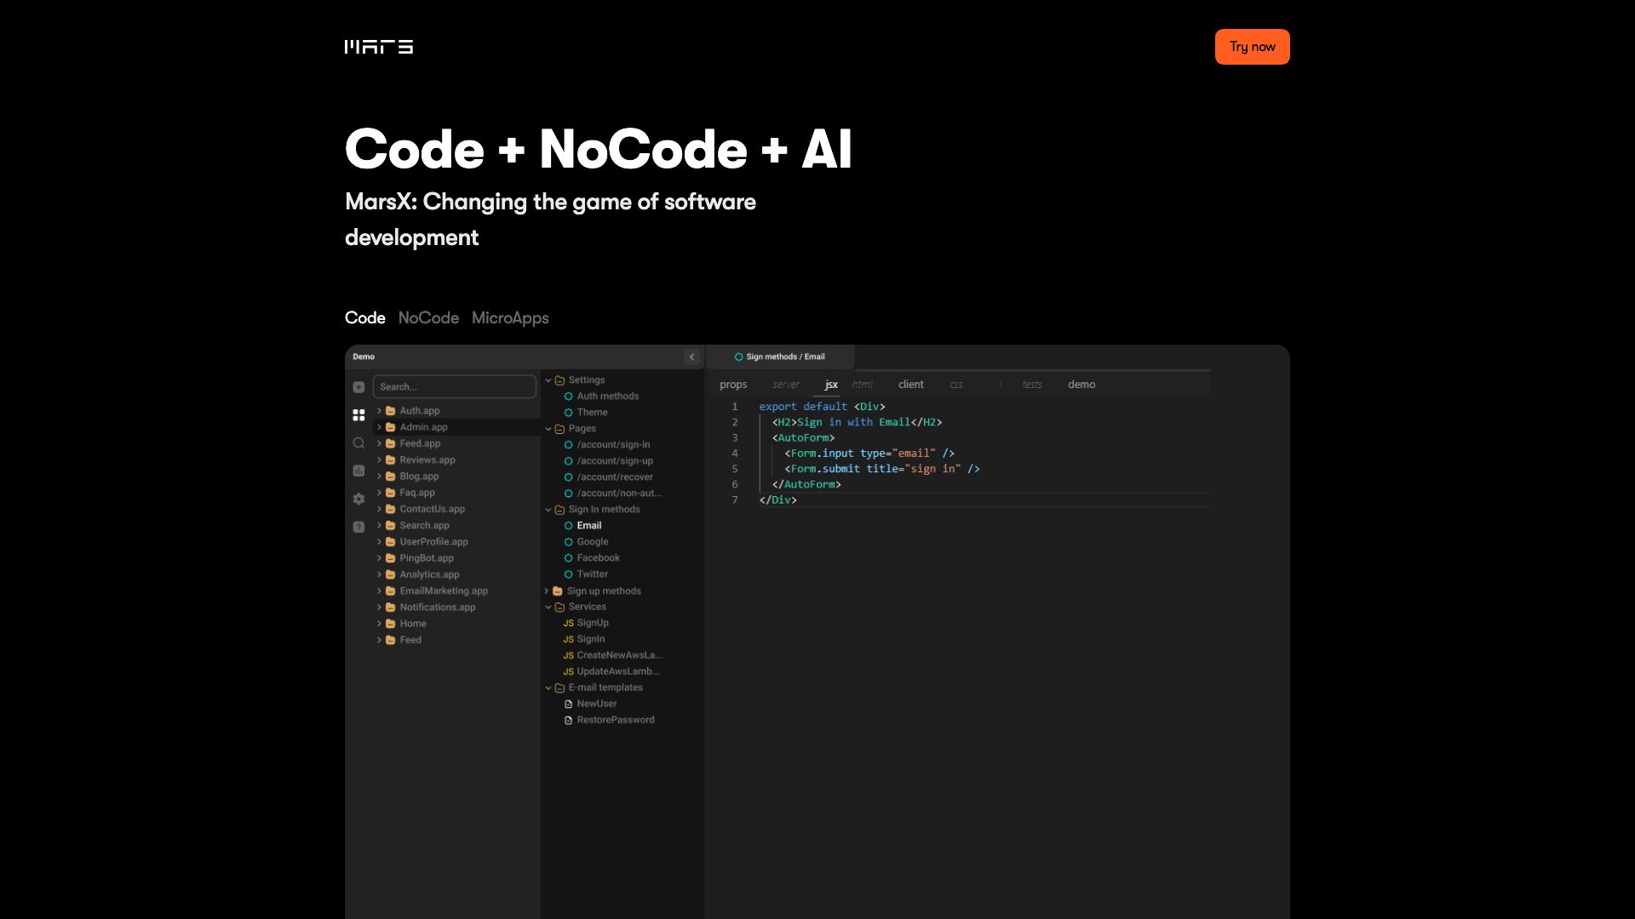
Task: Switch to the NoCode tab
Action: (x=428, y=318)
